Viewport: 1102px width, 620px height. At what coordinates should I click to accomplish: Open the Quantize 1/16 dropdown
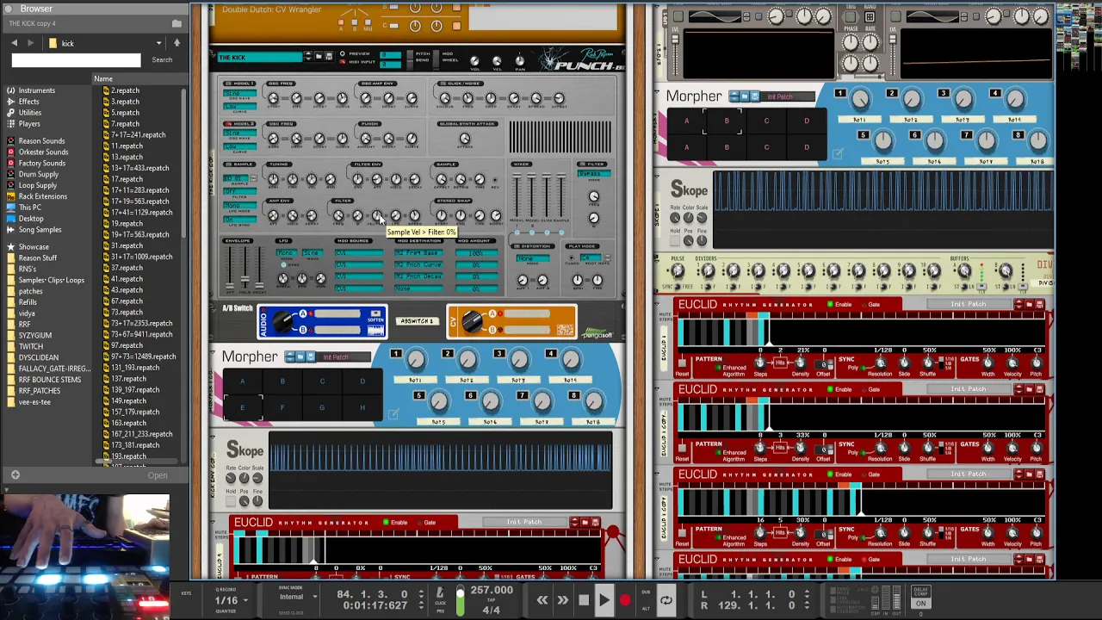pyautogui.click(x=231, y=600)
